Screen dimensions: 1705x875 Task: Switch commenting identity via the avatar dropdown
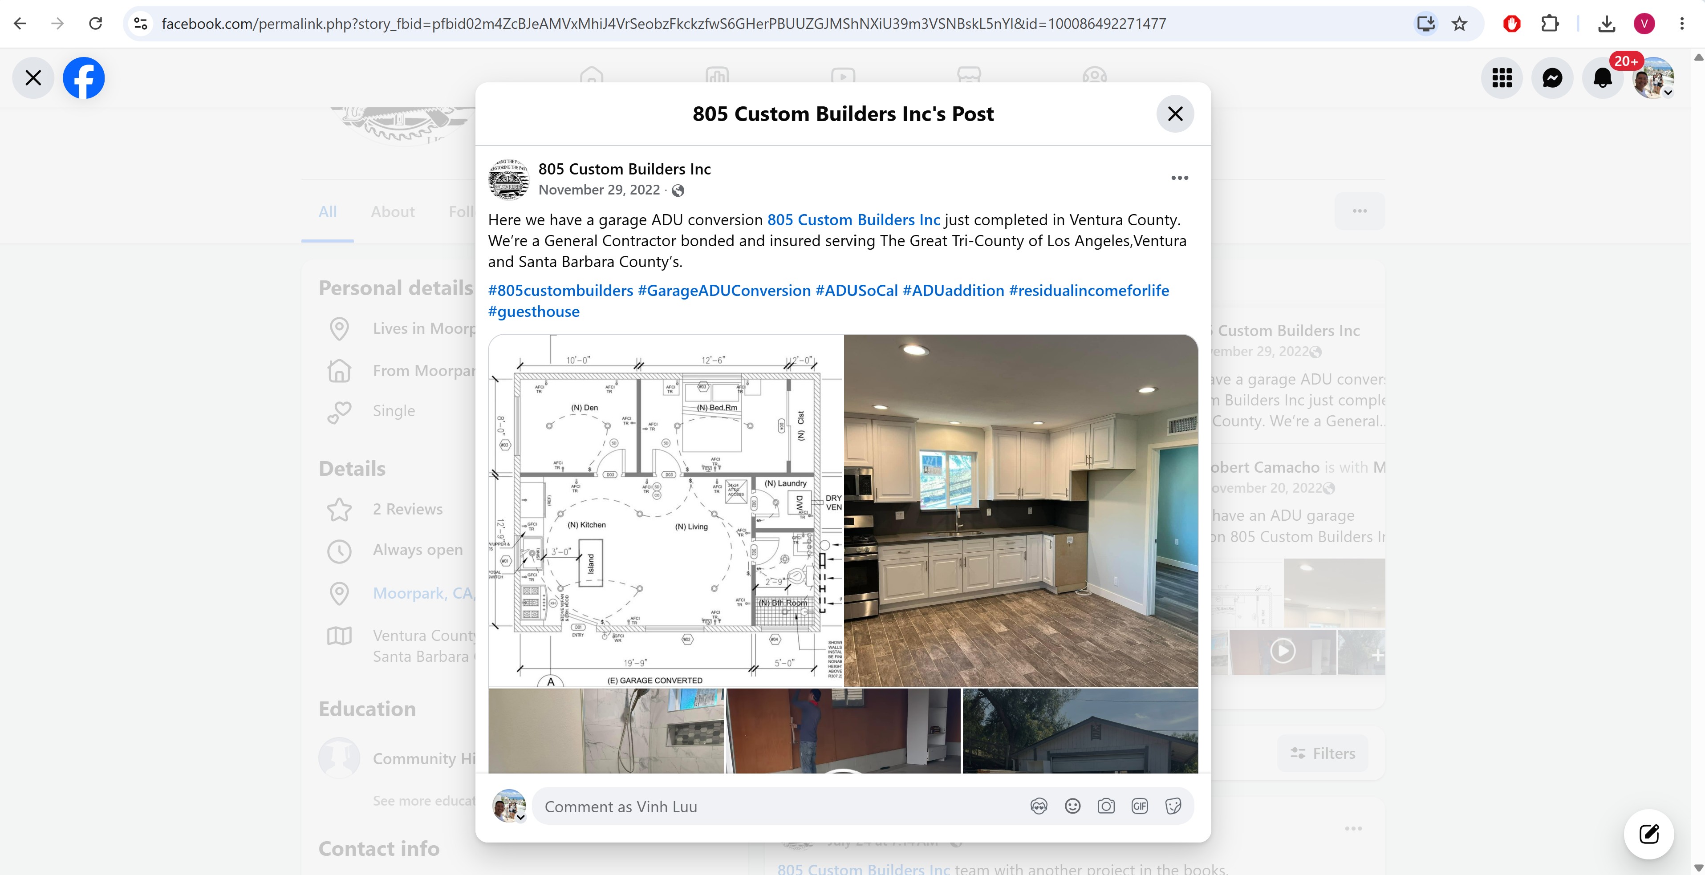pyautogui.click(x=510, y=806)
